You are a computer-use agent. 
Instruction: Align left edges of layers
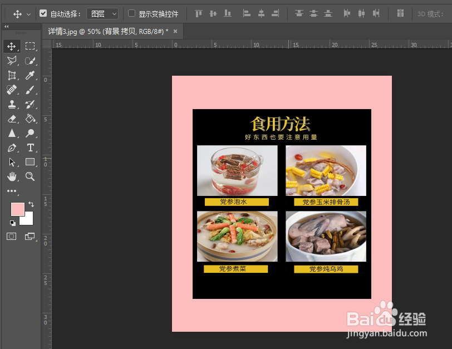tap(247, 13)
